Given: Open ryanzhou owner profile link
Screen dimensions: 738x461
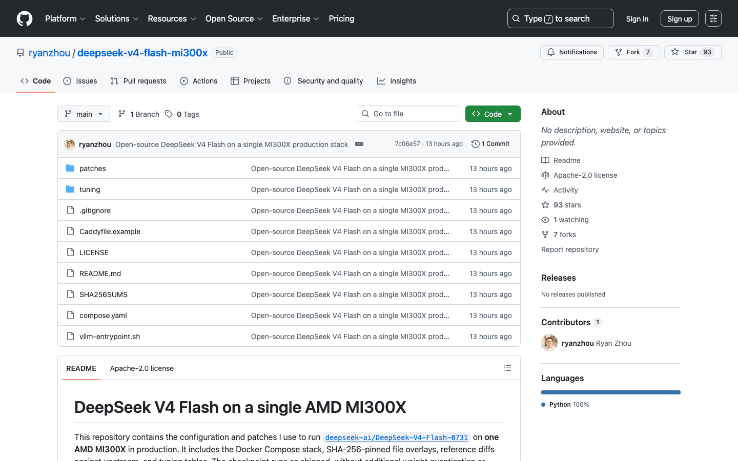Looking at the screenshot, I should (49, 53).
